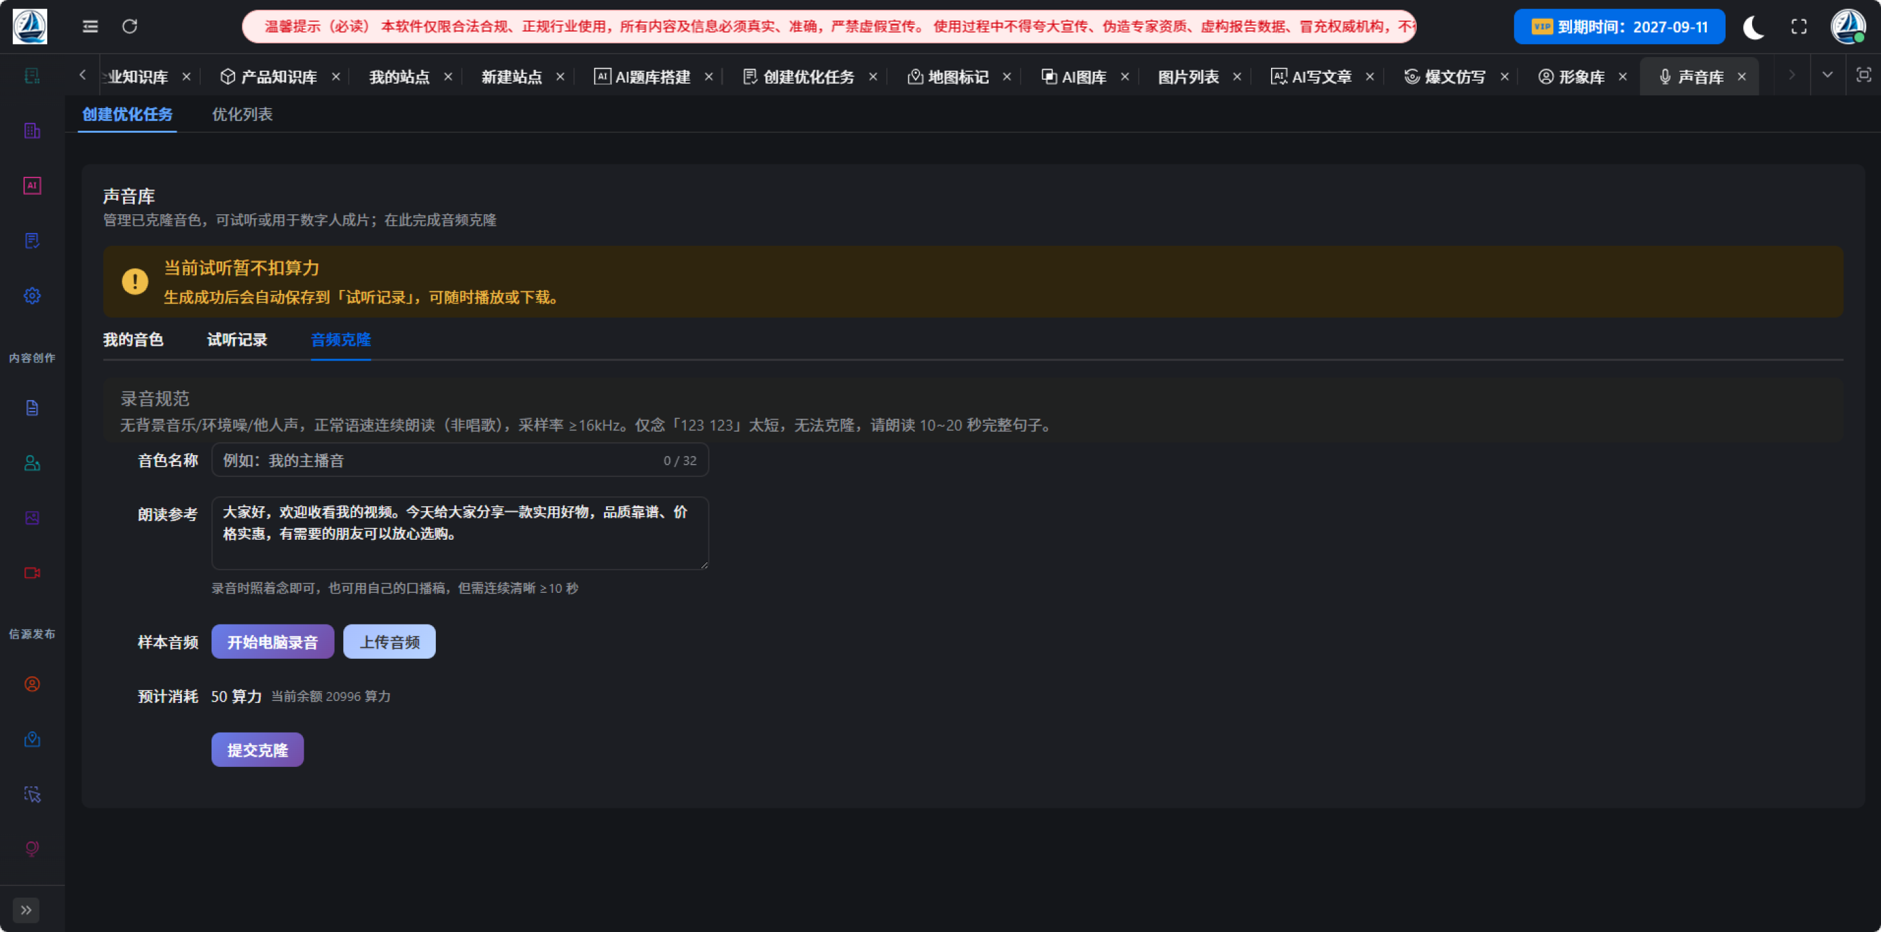The width and height of the screenshot is (1881, 932).
Task: Switch to the 地图标记 tab
Action: tap(948, 76)
